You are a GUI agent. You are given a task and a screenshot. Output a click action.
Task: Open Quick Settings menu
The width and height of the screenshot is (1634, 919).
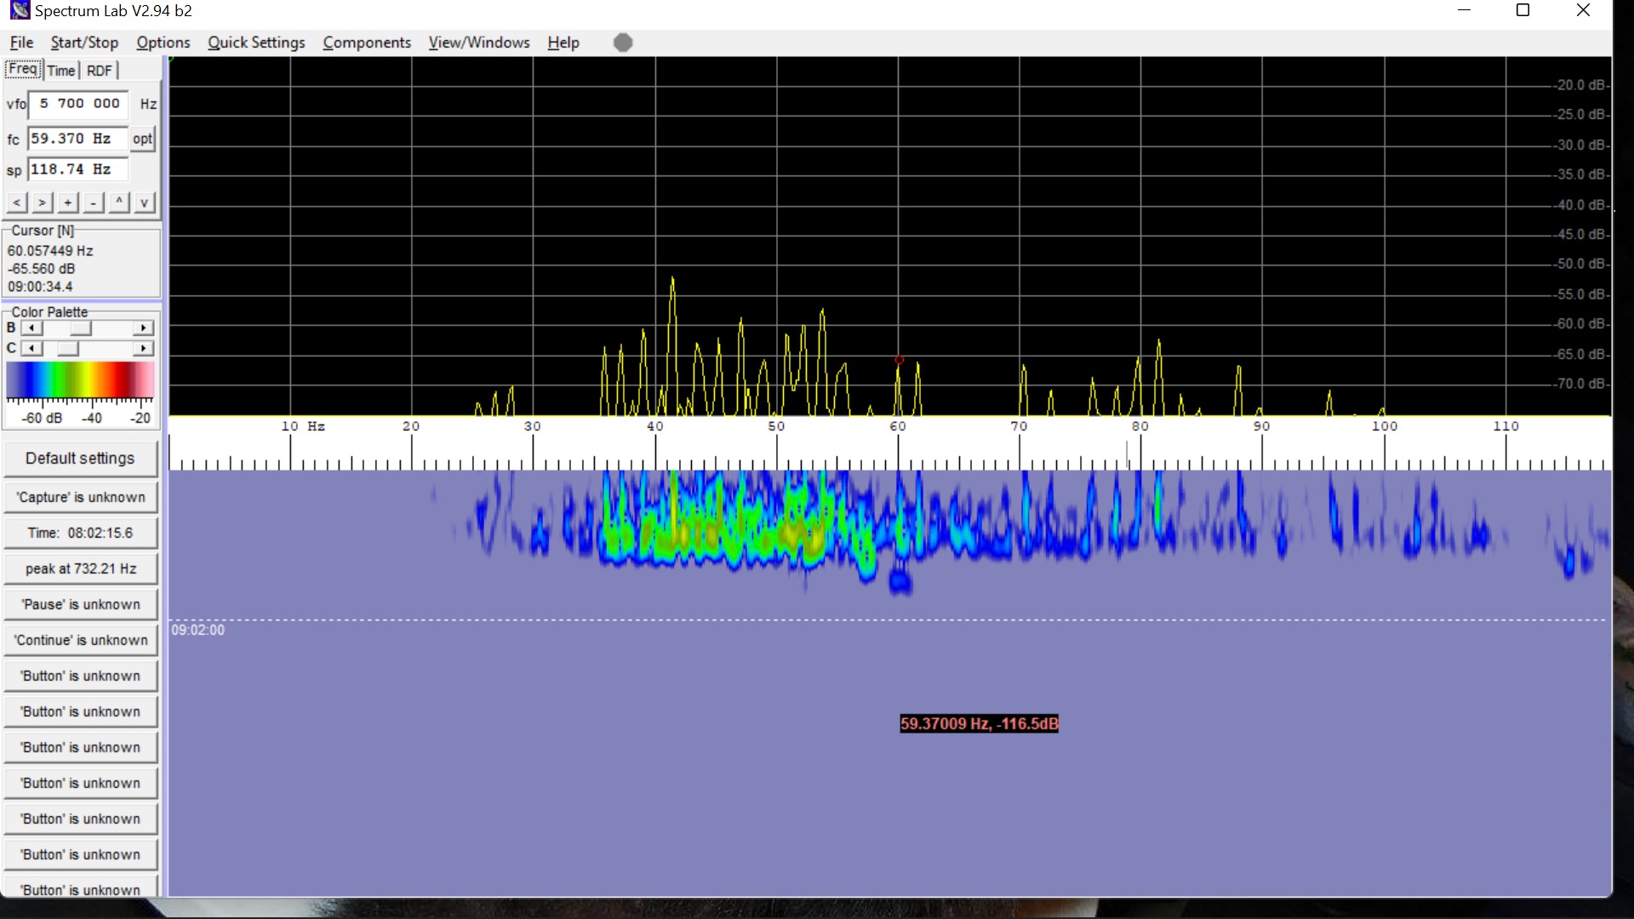[x=256, y=43]
